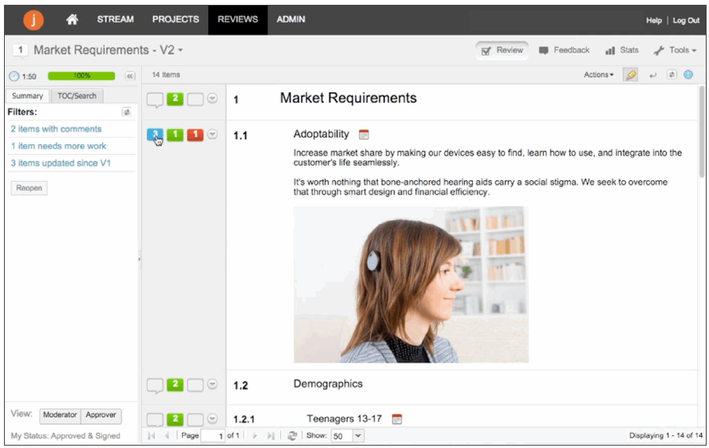709x448 pixels.
Task: Click the orange Jama logo
Action: point(33,19)
